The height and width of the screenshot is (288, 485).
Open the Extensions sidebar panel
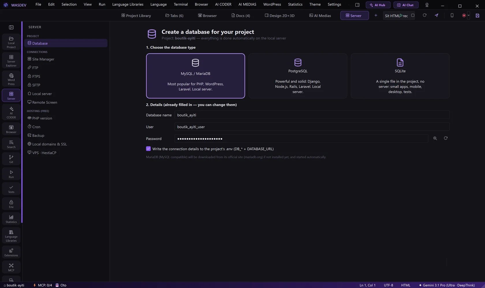11,253
